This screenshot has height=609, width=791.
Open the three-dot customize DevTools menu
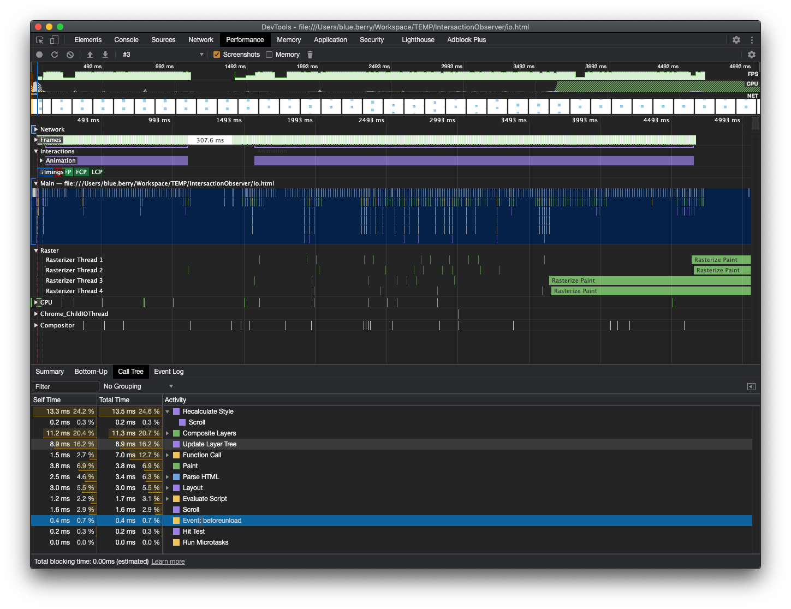coord(752,40)
